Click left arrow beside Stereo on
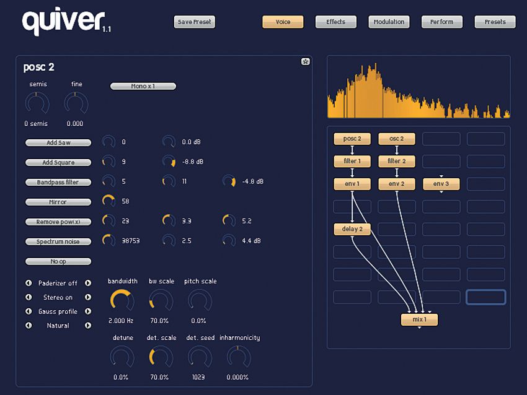Screen dimensions: 527x395 pos(29,297)
